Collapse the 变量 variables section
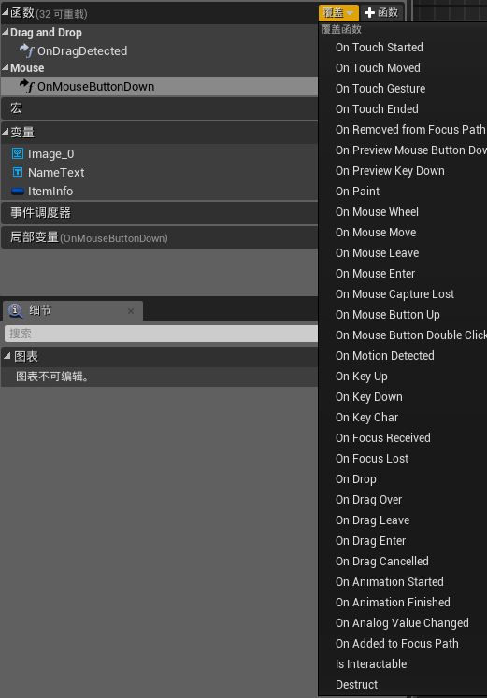 click(6, 132)
